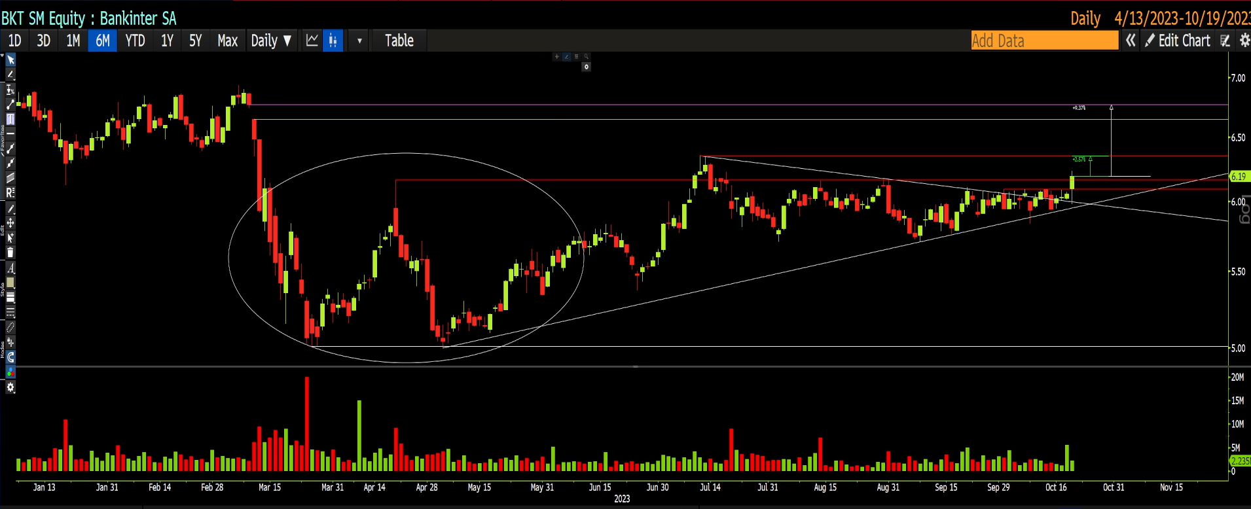Select the pointer arrow tool
The width and height of the screenshot is (1251, 509).
click(10, 60)
